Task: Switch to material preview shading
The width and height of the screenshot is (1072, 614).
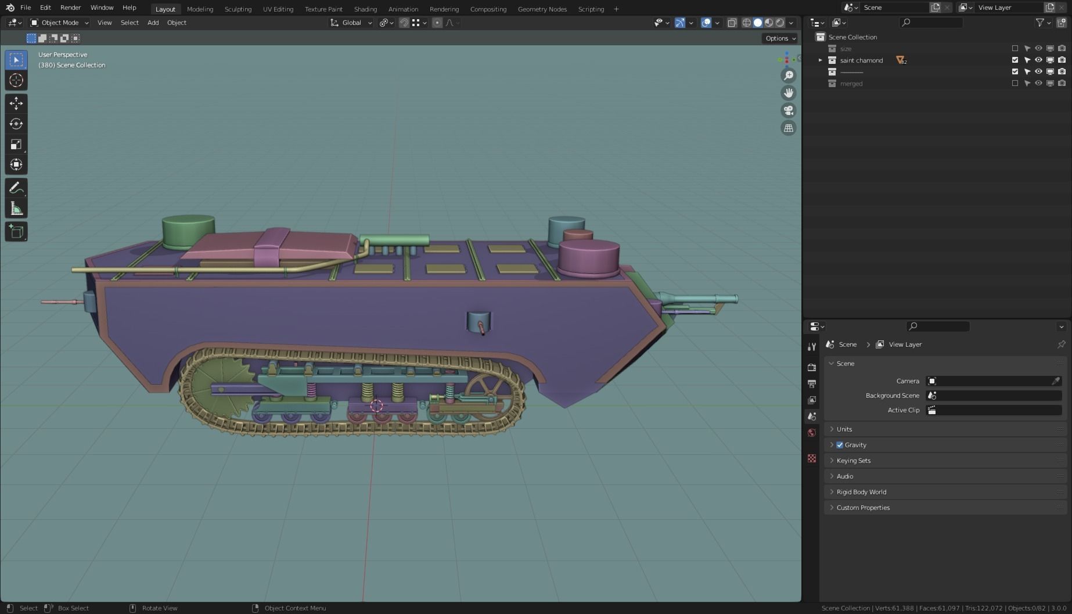Action: click(769, 23)
